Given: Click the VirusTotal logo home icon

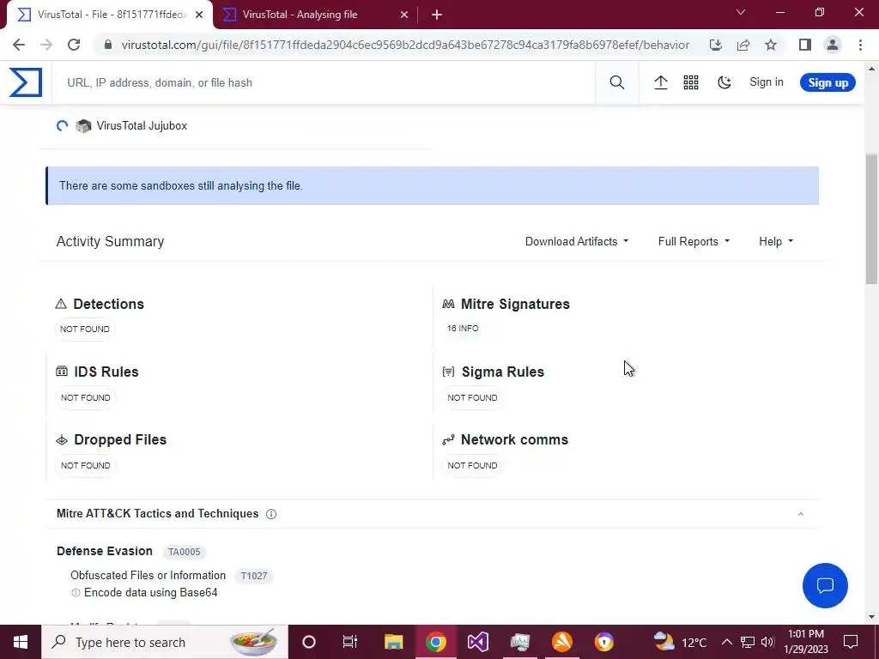Looking at the screenshot, I should point(25,82).
